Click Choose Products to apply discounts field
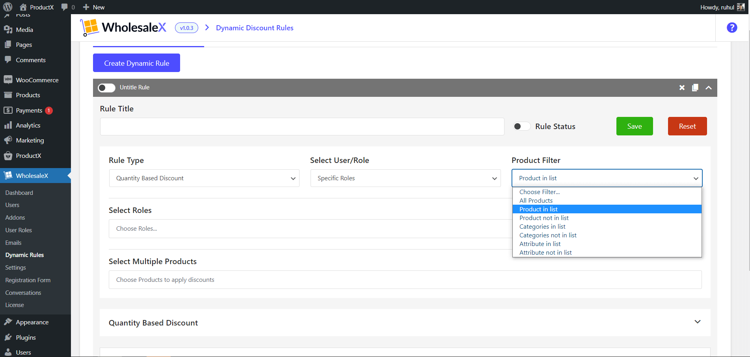This screenshot has width=750, height=357. pyautogui.click(x=405, y=279)
